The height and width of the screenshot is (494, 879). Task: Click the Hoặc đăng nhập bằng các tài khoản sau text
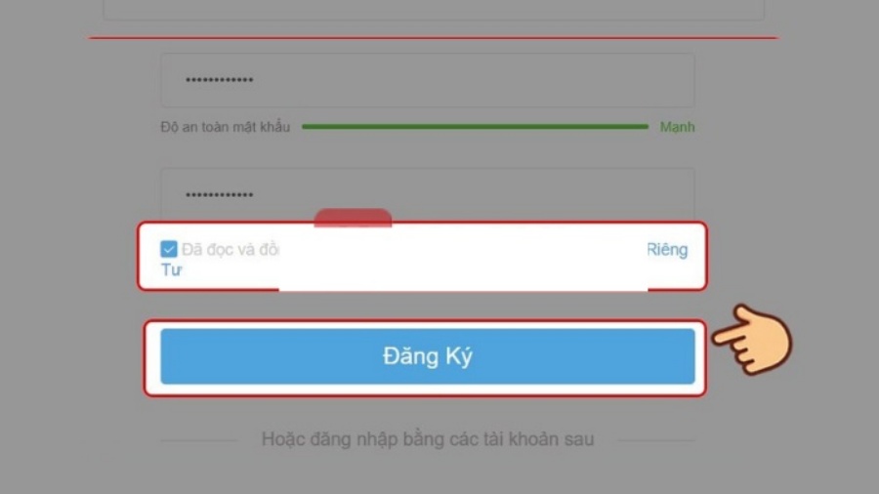tap(428, 439)
